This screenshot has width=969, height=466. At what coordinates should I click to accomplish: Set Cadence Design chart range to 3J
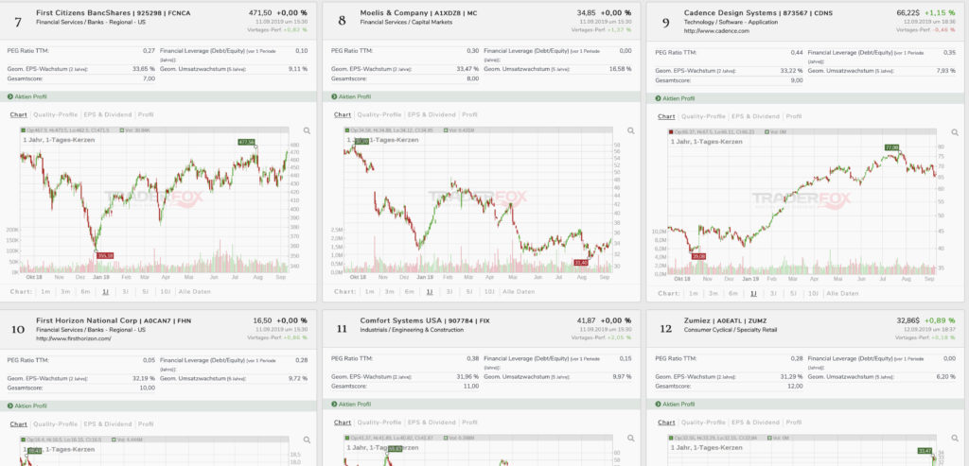[773, 294]
